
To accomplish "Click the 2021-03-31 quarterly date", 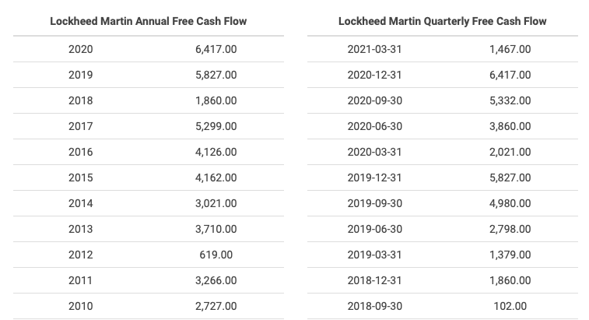I will [x=374, y=49].
